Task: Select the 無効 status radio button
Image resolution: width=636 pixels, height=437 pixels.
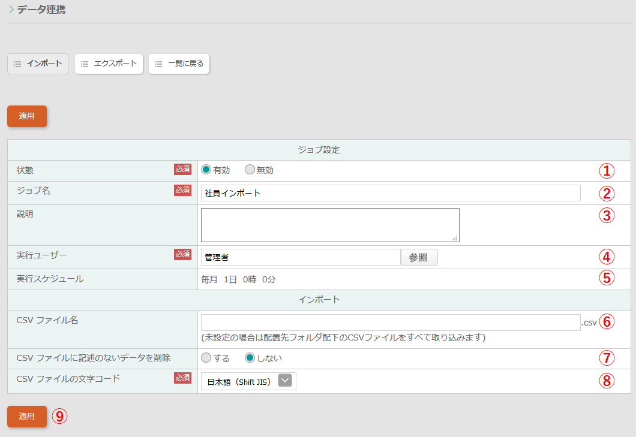Action: coord(250,170)
